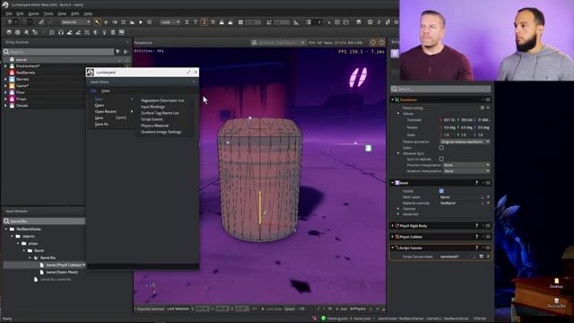Choose the Move tool in toolbar
This screenshot has width=574, height=323.
point(106,22)
